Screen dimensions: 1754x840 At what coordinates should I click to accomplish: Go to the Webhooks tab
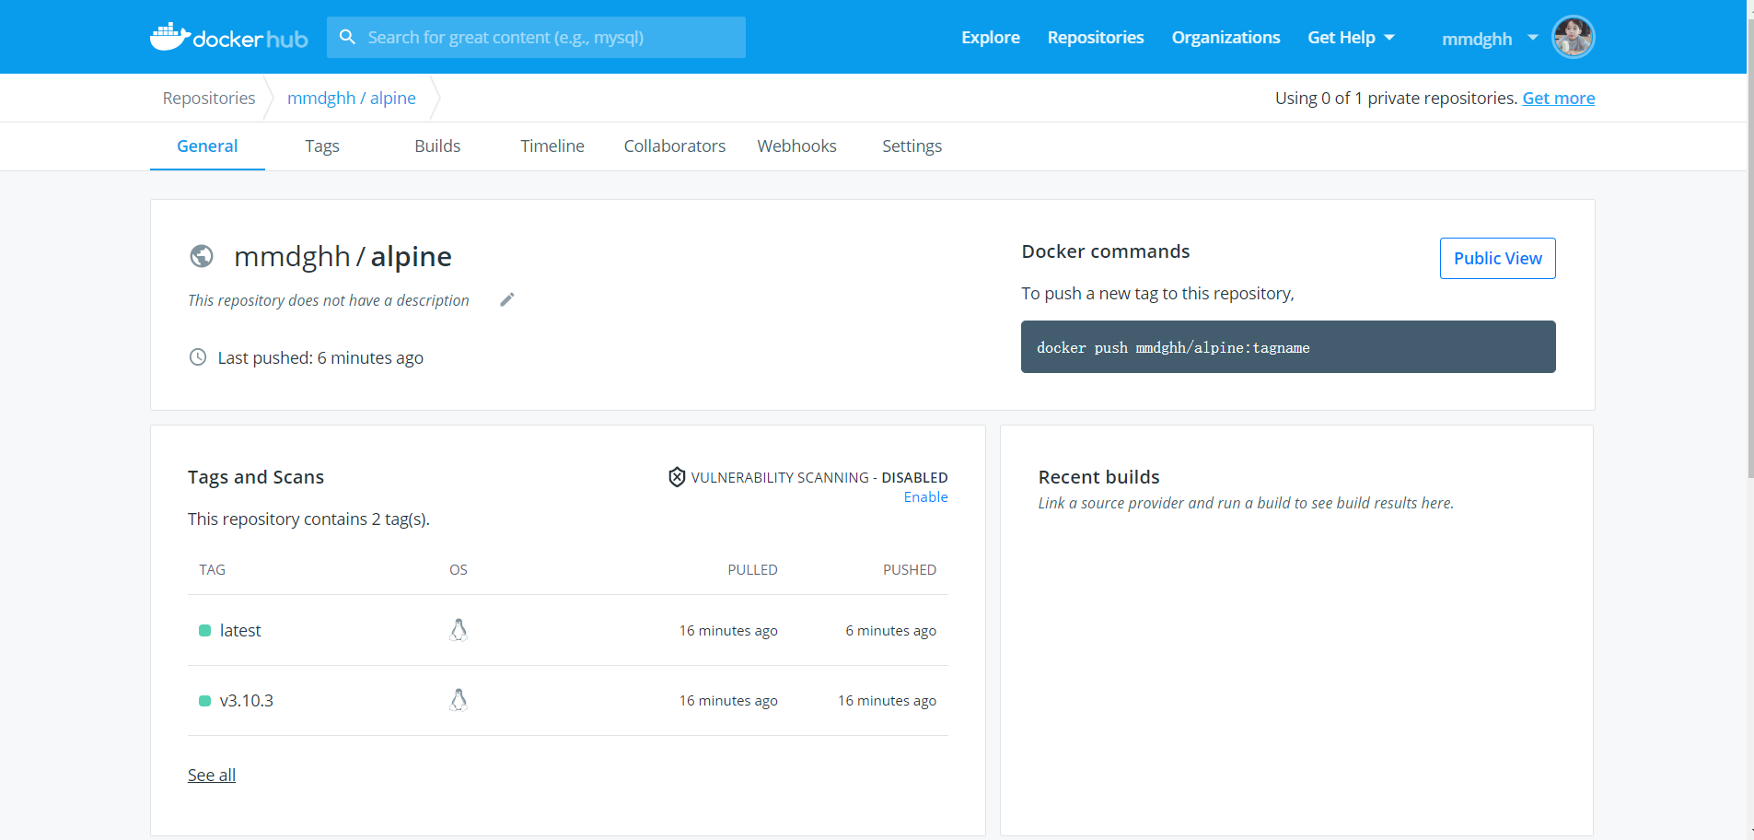click(797, 146)
